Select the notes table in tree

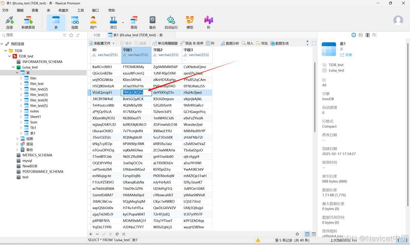(34, 111)
